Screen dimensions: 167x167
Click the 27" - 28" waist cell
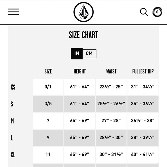point(111,121)
